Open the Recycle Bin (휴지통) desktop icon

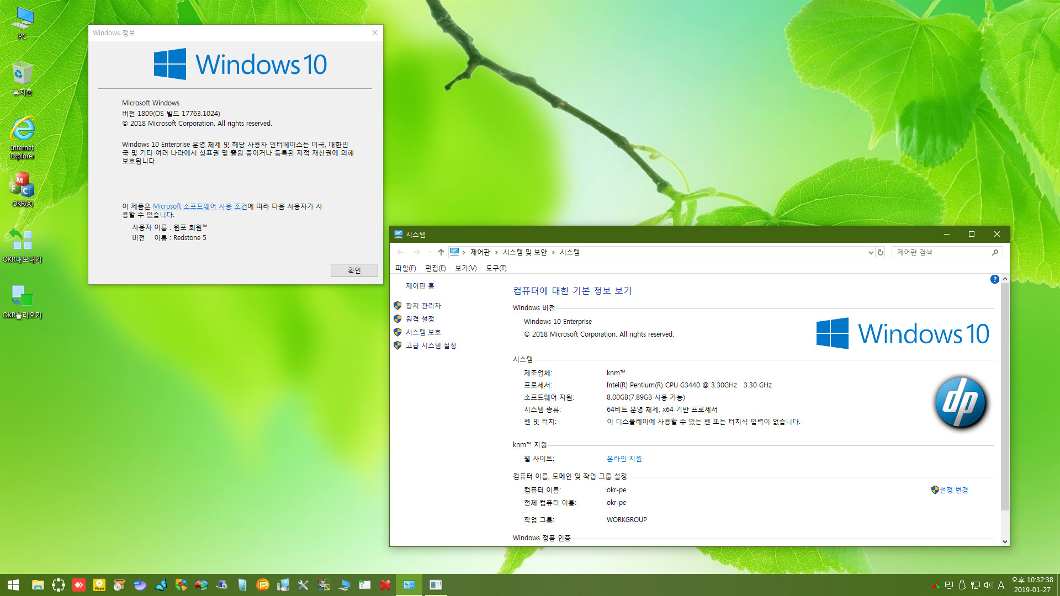(x=22, y=78)
